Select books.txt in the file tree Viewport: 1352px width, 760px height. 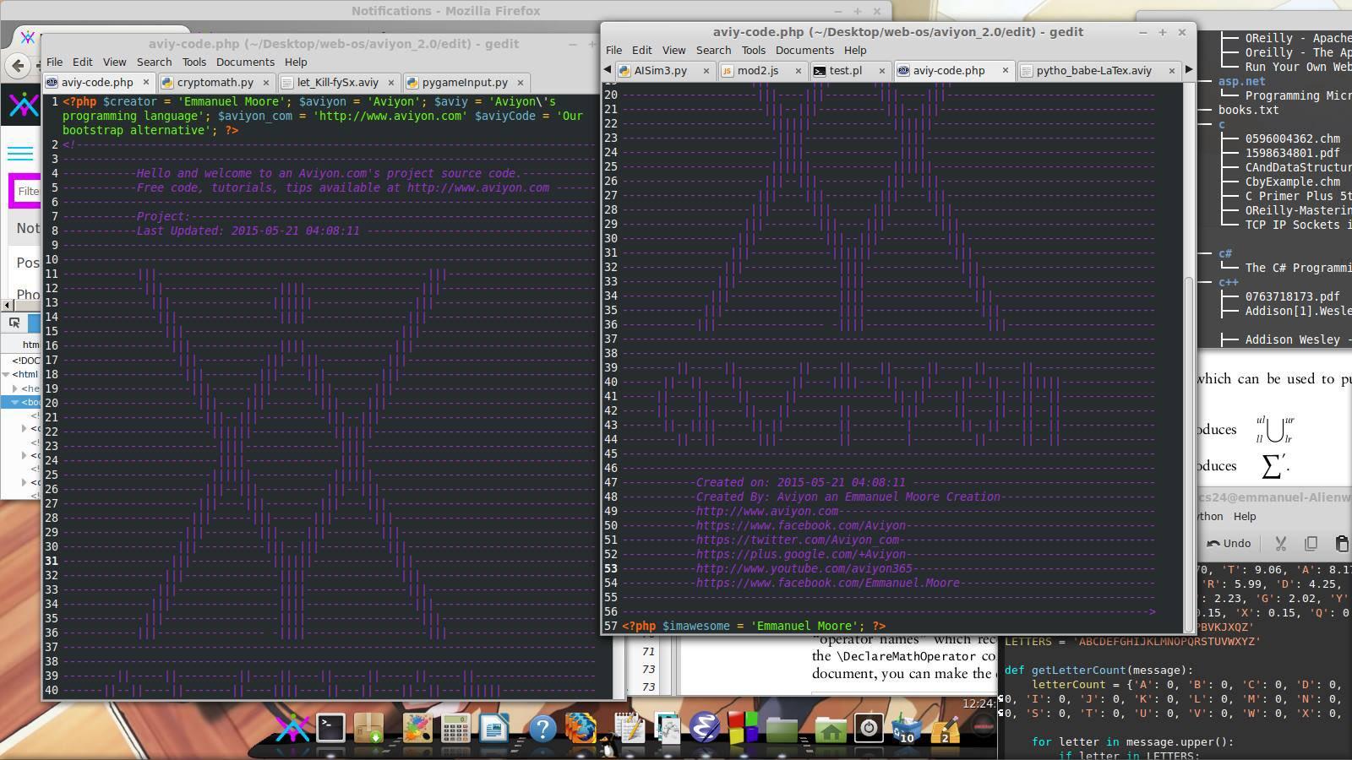pyautogui.click(x=1248, y=110)
